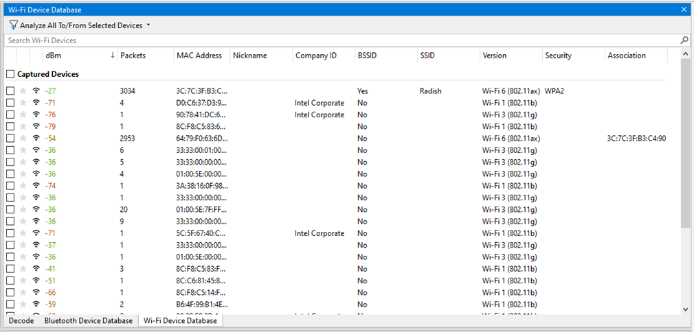This screenshot has width=694, height=332.
Task: Check the box for device 64:79:F0:63:6D
Action: point(10,139)
